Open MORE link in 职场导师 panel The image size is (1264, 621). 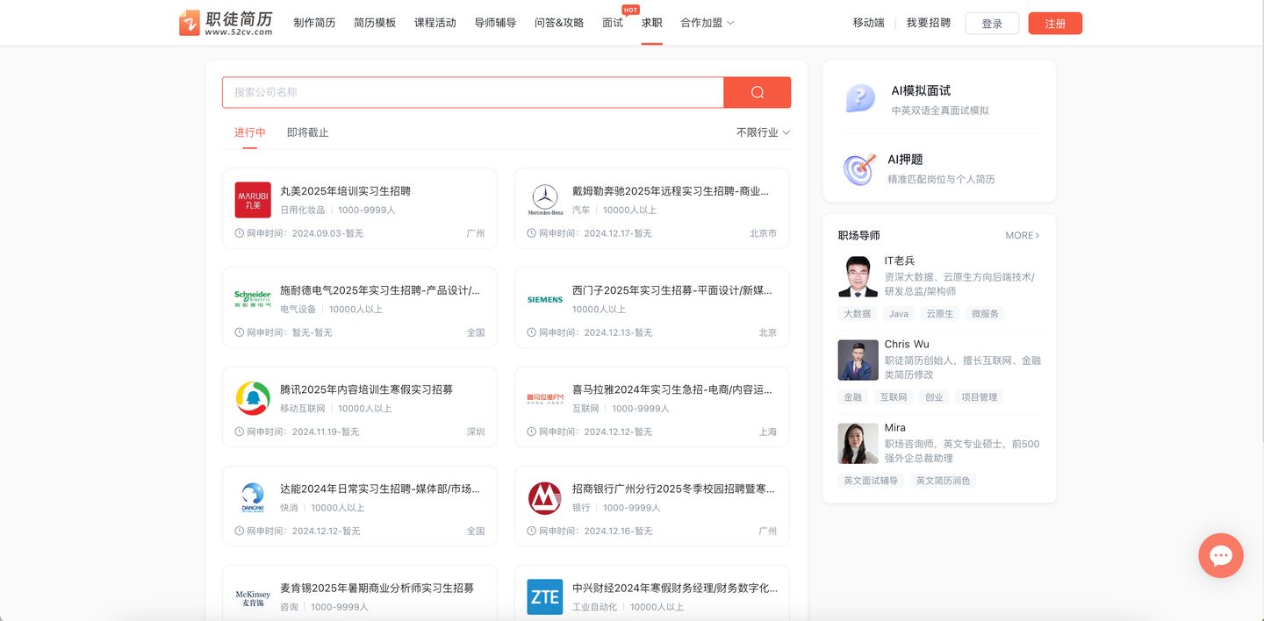[1022, 235]
